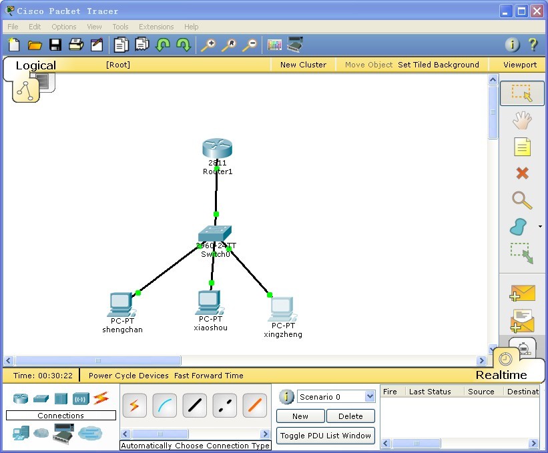Image resolution: width=548 pixels, height=453 pixels.
Task: Click Set Tiled Background
Action: coord(439,65)
